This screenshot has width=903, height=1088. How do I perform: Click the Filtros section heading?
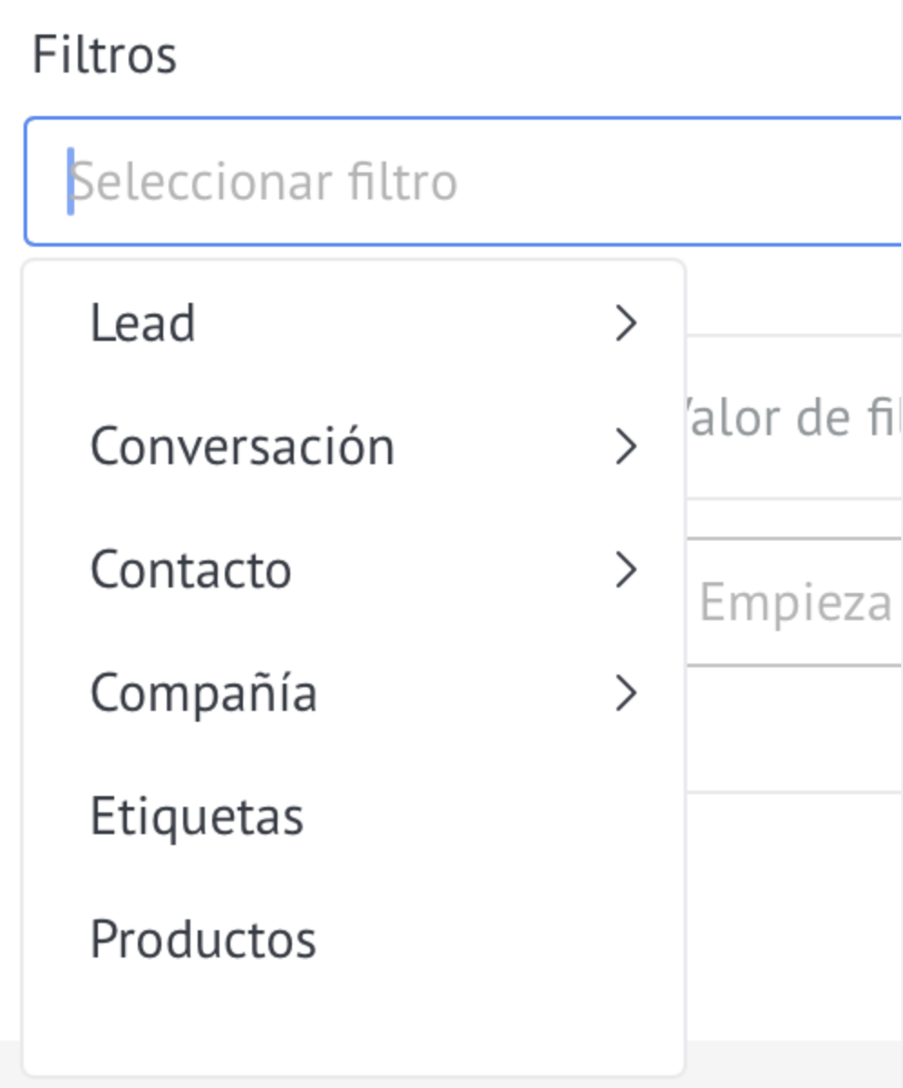104,55
